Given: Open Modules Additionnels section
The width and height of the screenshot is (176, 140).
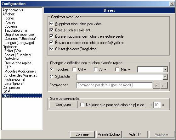Looking at the screenshot, I should click(x=20, y=71).
